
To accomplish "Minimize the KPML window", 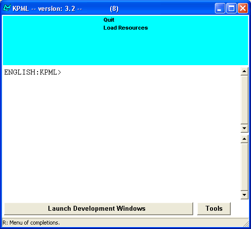I will pyautogui.click(x=220, y=8).
